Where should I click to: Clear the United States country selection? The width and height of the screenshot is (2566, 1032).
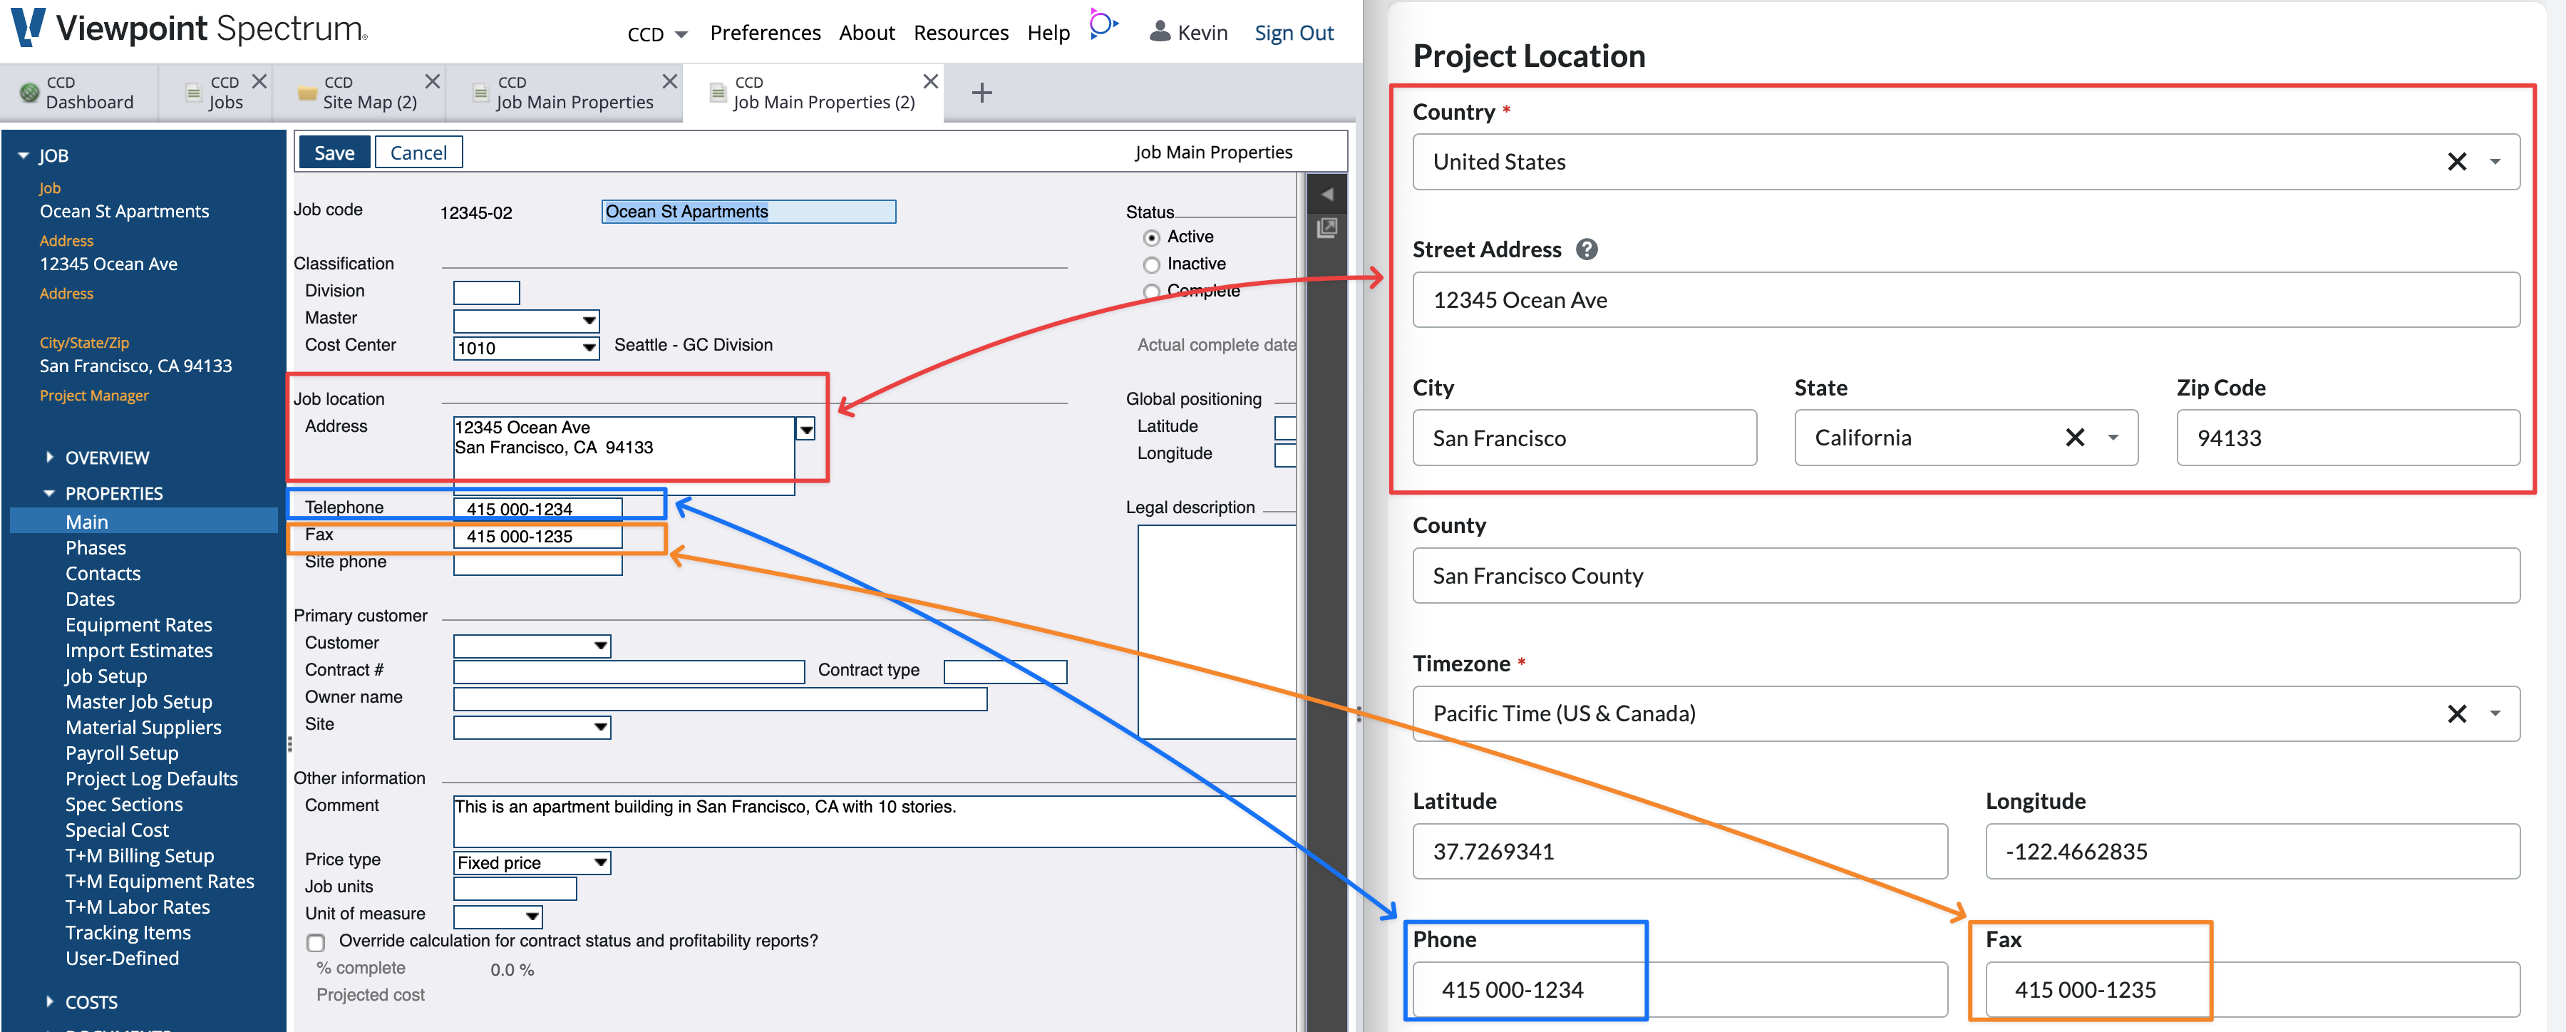(2456, 161)
